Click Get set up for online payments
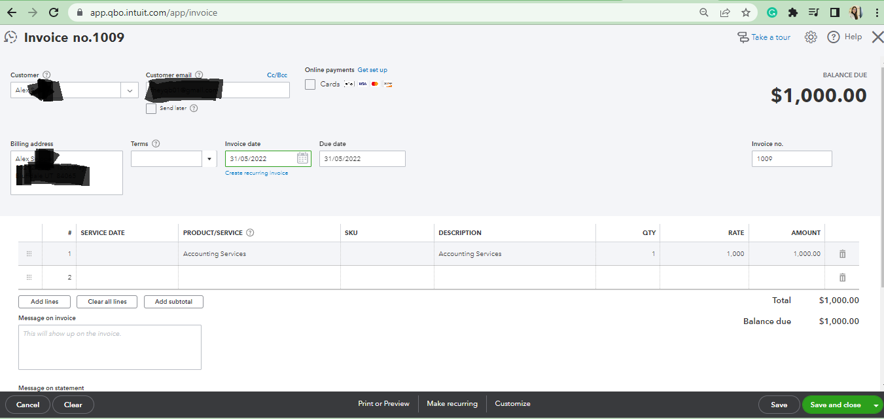The height and width of the screenshot is (419, 884). 372,70
